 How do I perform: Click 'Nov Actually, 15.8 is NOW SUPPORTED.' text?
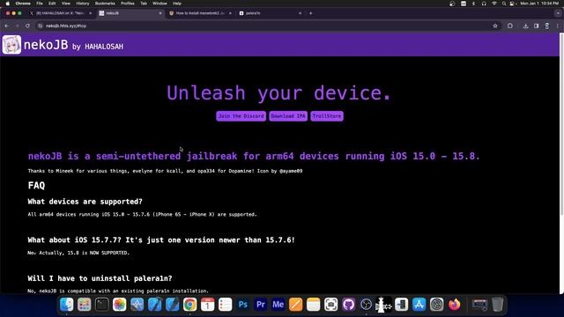[x=78, y=253]
